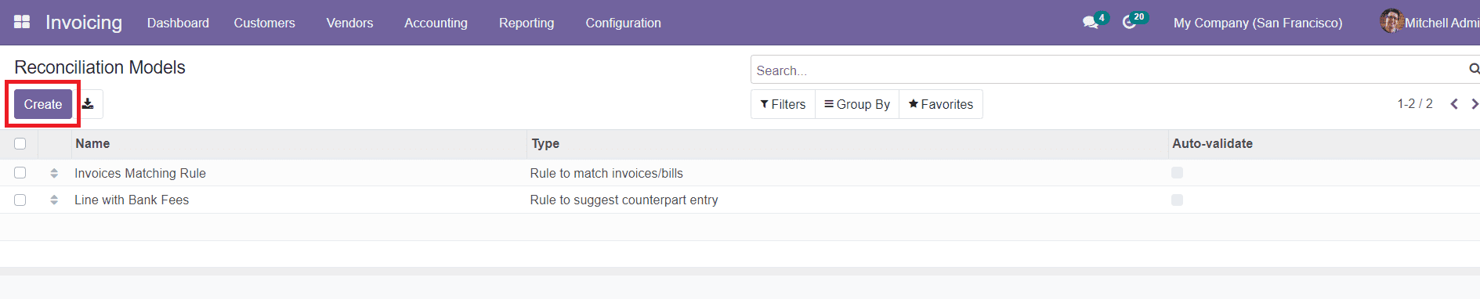Open the Customers menu

(x=265, y=23)
